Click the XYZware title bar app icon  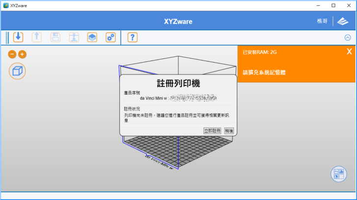point(6,5)
